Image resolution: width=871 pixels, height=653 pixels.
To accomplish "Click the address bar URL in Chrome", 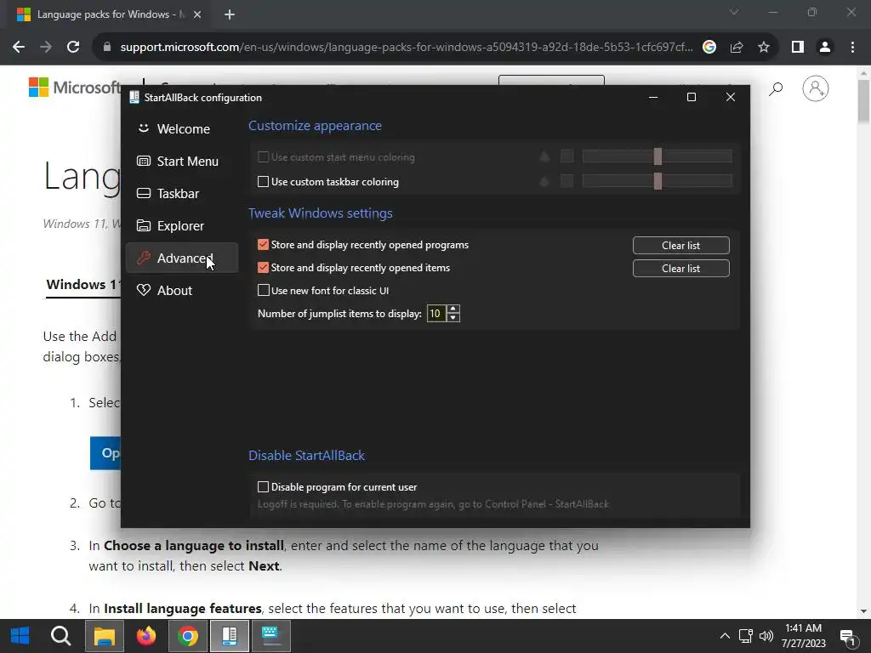I will point(407,48).
